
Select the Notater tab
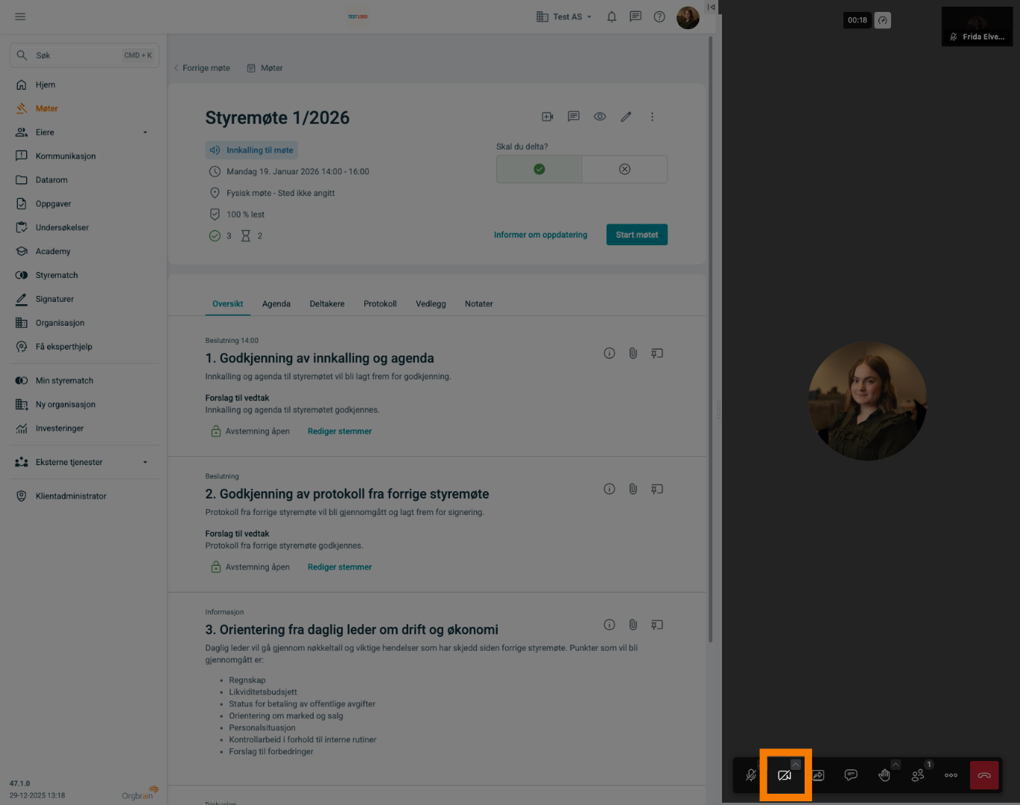click(x=479, y=304)
